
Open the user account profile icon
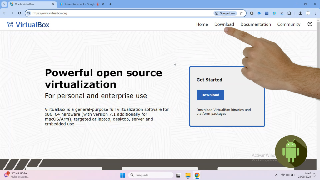click(x=310, y=24)
